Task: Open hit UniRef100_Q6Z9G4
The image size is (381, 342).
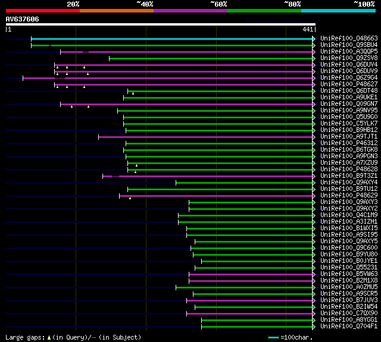Action: pyautogui.click(x=349, y=78)
